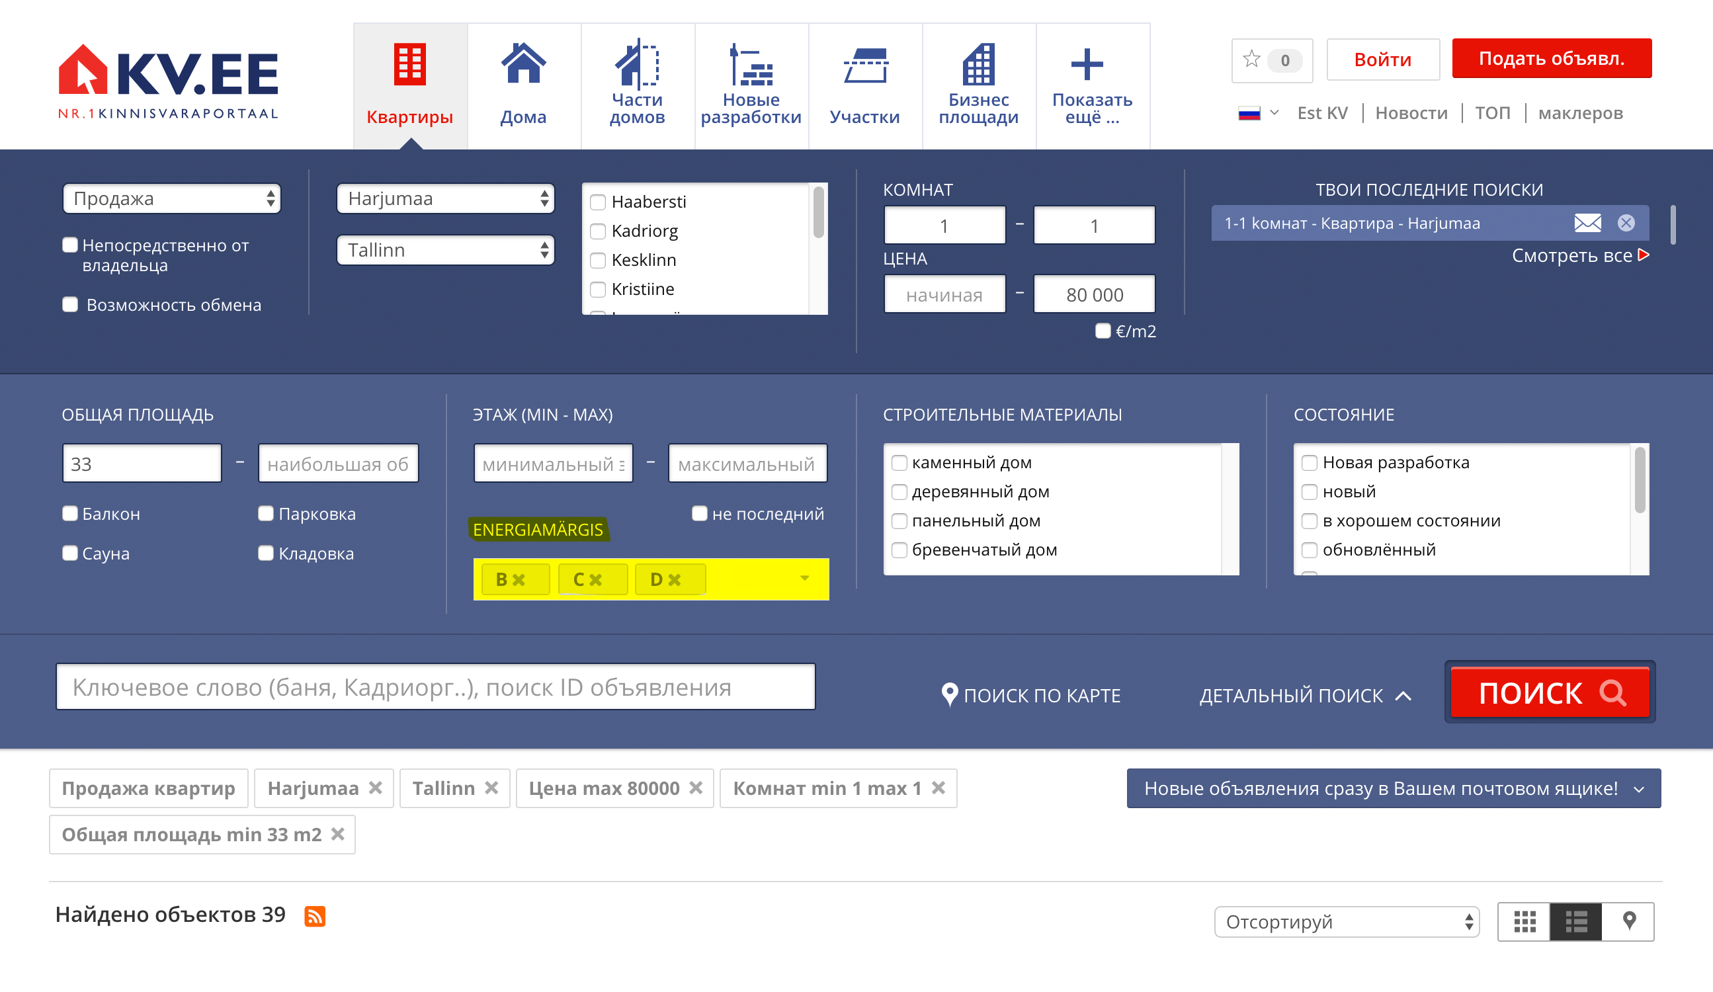Screen dimensions: 1713x992
Task: Select the Дома category tab
Action: pos(523,87)
